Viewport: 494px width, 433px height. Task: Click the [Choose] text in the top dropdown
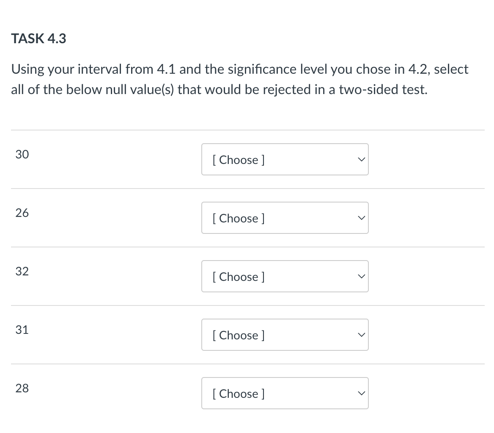coord(238,160)
